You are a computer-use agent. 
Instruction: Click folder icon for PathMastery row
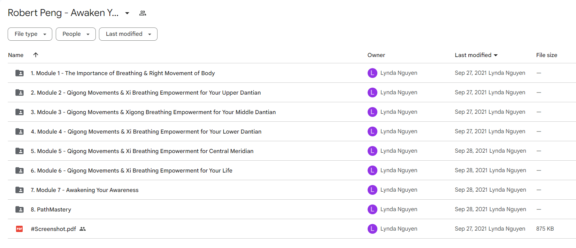click(20, 209)
